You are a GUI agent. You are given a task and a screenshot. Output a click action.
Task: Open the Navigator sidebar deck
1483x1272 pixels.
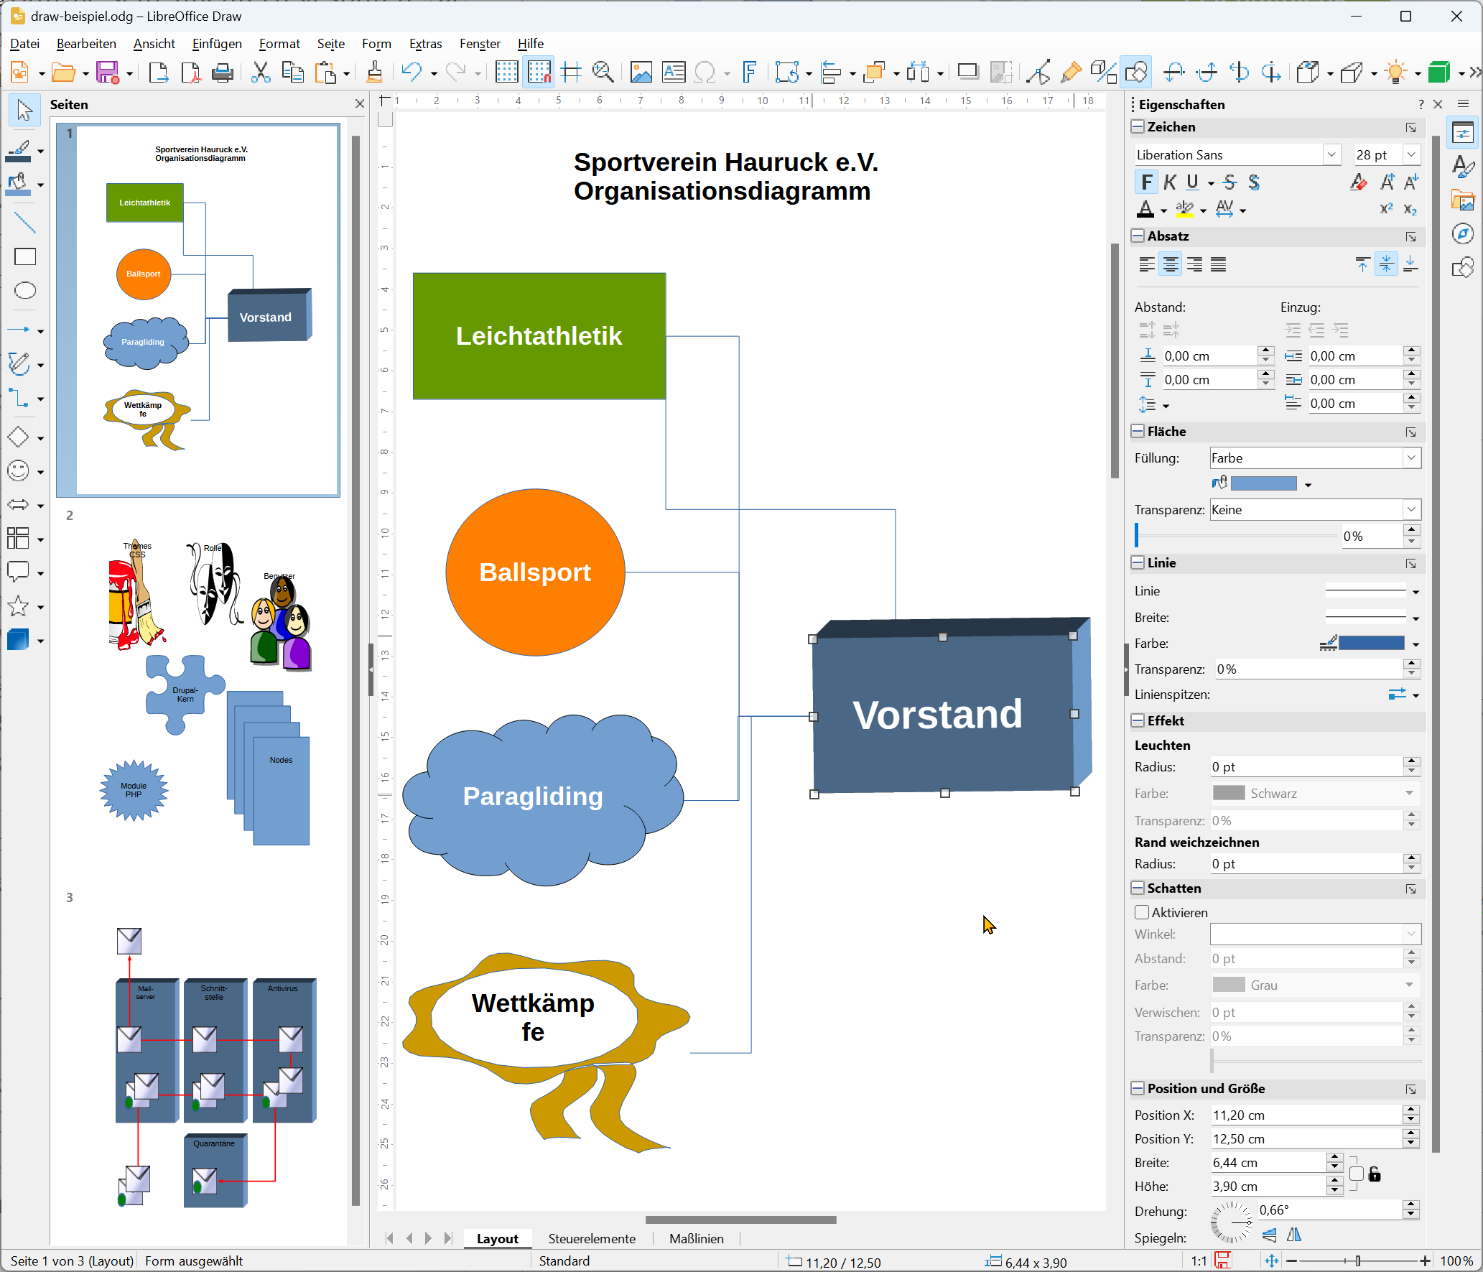coord(1463,234)
